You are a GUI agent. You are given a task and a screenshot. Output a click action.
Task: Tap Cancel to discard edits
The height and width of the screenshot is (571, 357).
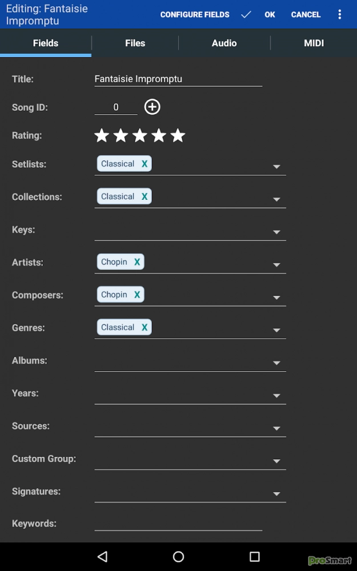pos(306,15)
